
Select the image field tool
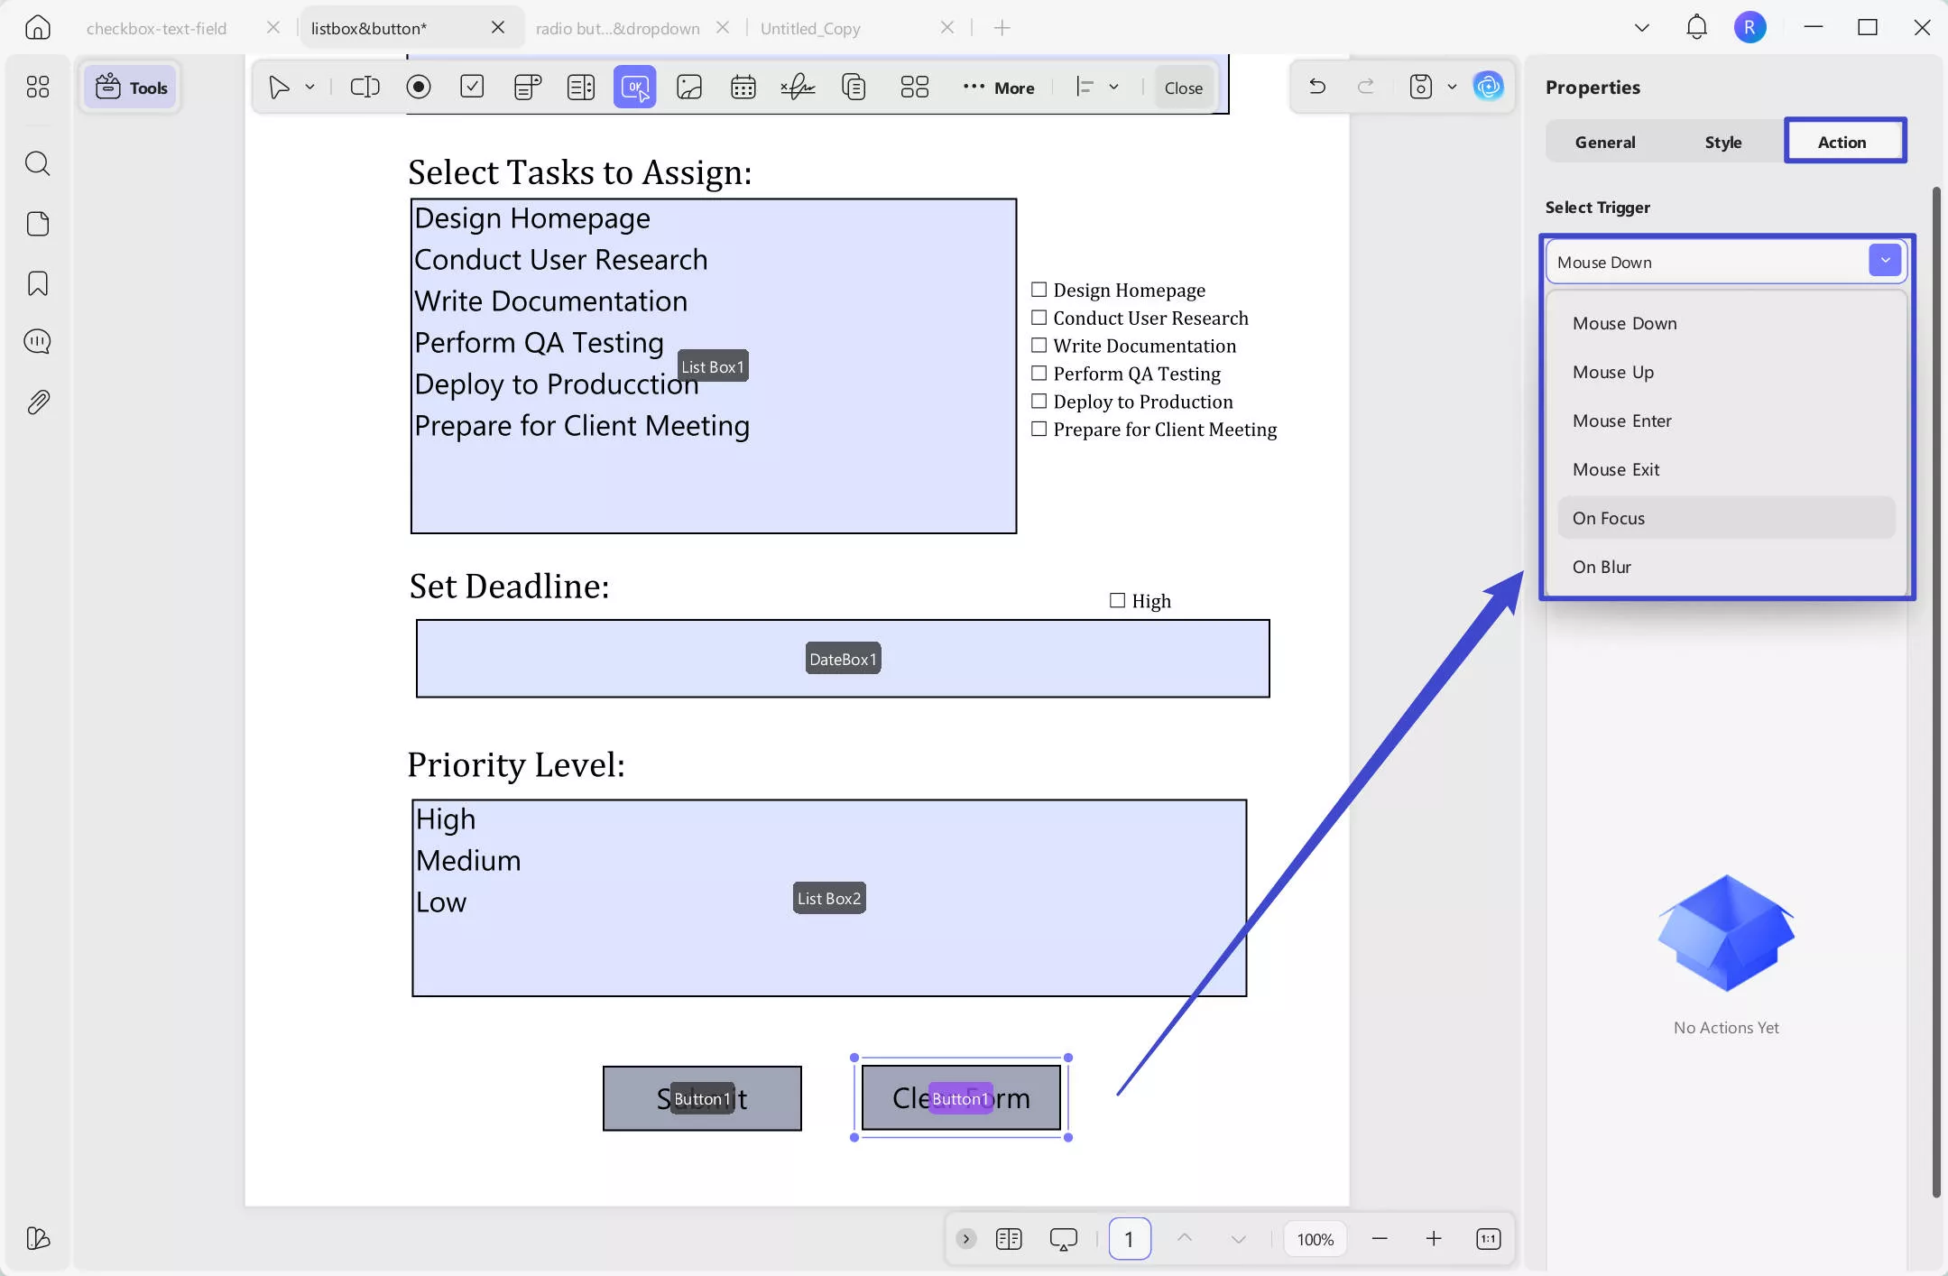tap(689, 87)
